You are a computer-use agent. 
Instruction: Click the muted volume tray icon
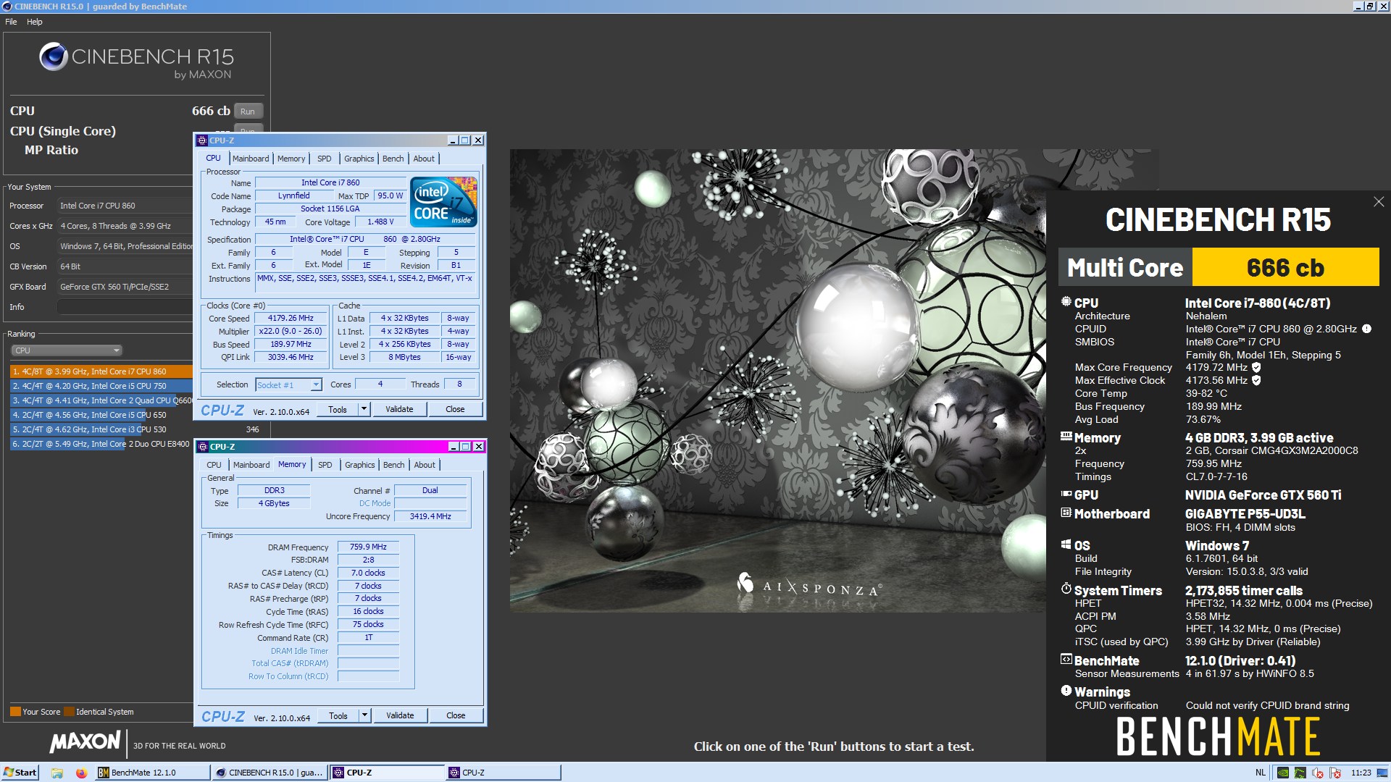click(x=1318, y=773)
